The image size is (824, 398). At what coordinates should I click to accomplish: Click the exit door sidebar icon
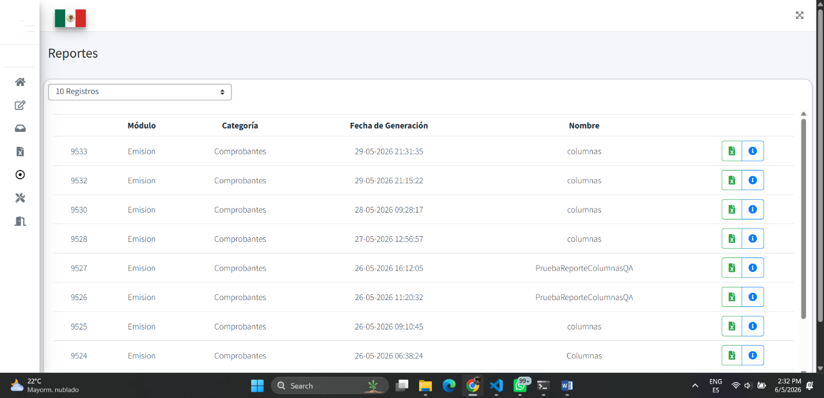(20, 221)
